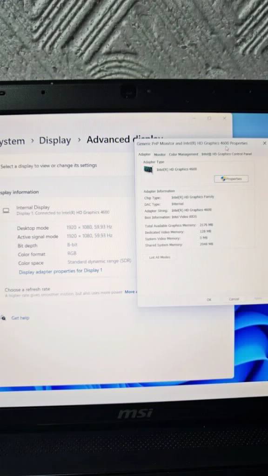
Task: Click the Display information section heading
Action: point(20,192)
